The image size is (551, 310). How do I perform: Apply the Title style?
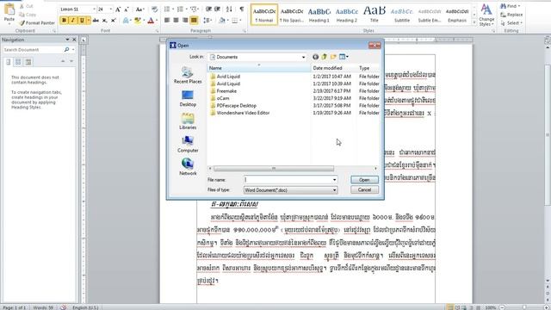(x=375, y=15)
